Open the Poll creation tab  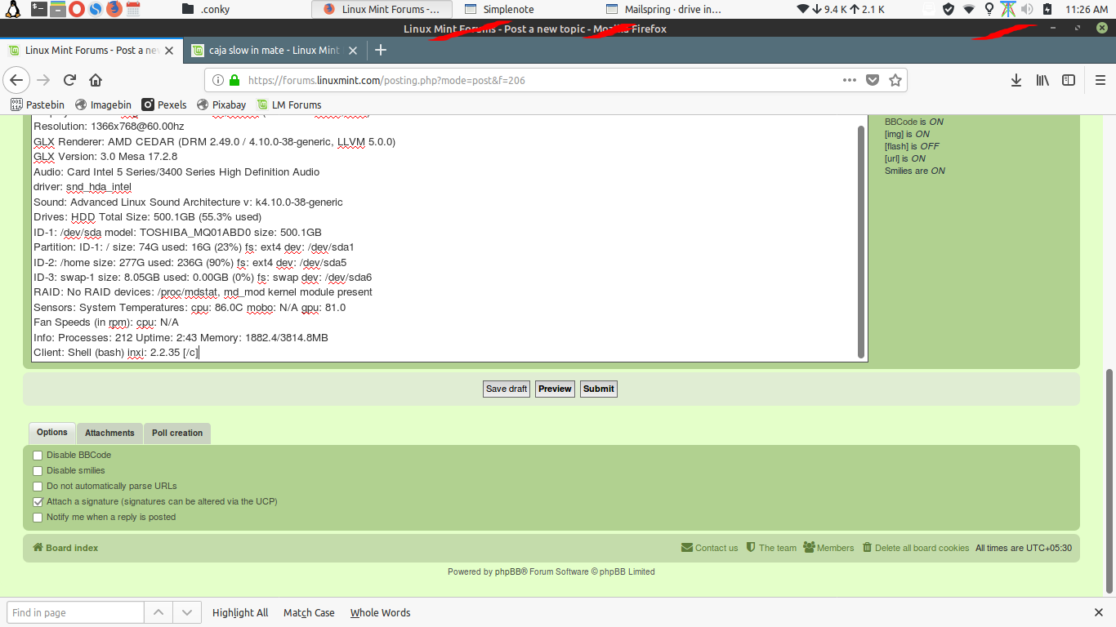click(x=177, y=433)
